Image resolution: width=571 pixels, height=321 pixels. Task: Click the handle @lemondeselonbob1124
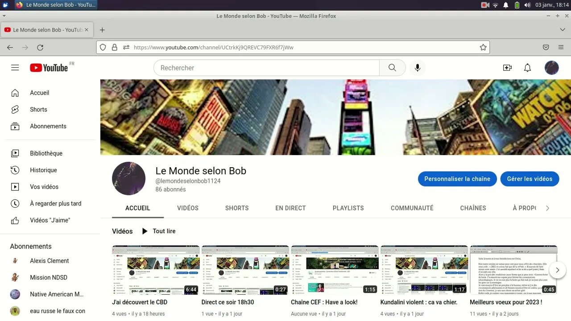pos(188,181)
